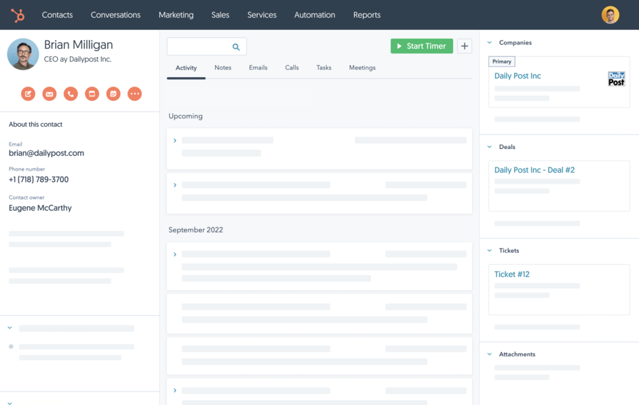The height and width of the screenshot is (405, 639).
Task: Select the calendar meeting icon
Action: (113, 93)
